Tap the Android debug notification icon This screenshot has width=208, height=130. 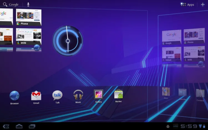[x=168, y=126]
